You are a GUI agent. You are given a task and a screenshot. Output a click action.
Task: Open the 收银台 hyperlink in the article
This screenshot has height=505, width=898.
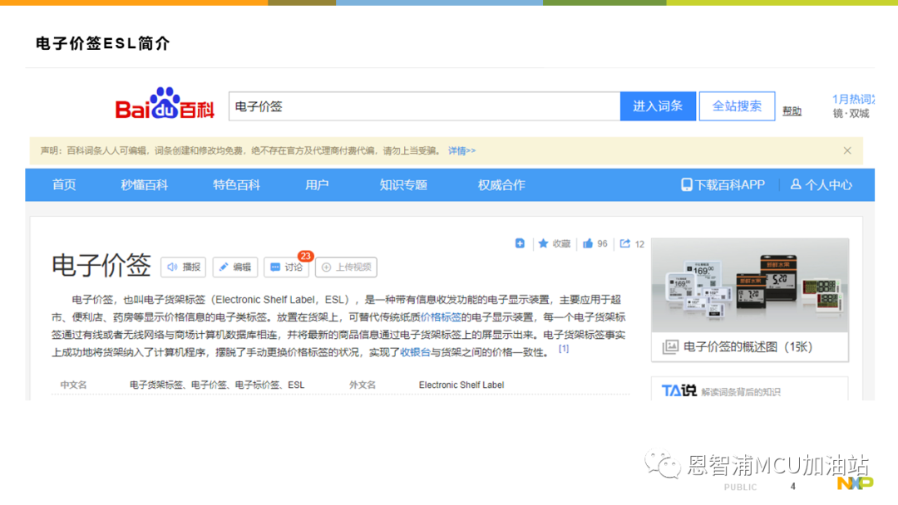click(415, 352)
